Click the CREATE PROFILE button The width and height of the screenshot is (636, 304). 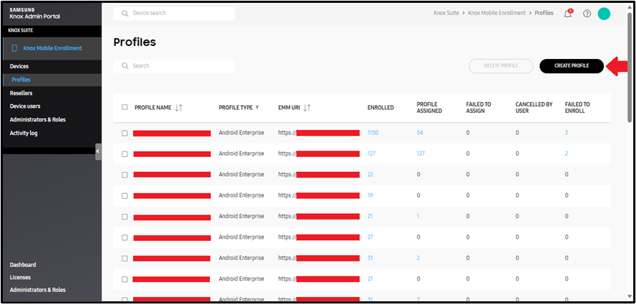tap(571, 65)
